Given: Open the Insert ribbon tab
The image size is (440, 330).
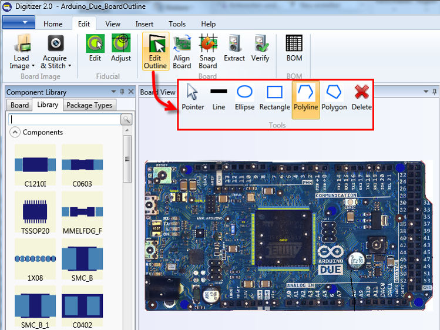Looking at the screenshot, I should click(x=145, y=24).
